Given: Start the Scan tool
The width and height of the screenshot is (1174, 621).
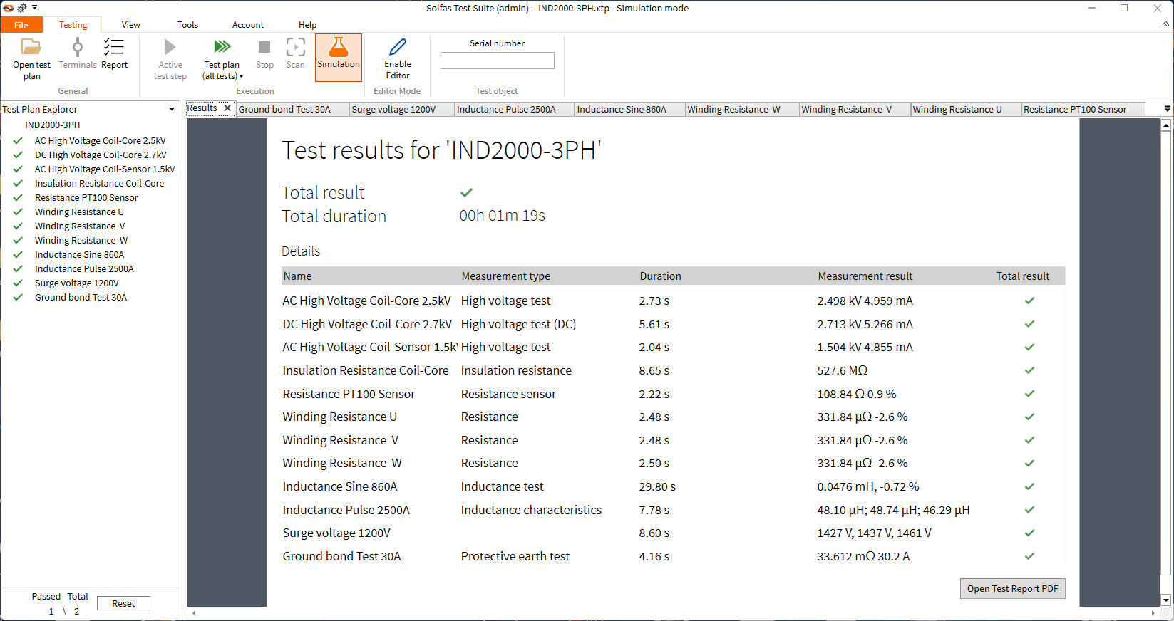Looking at the screenshot, I should point(295,54).
